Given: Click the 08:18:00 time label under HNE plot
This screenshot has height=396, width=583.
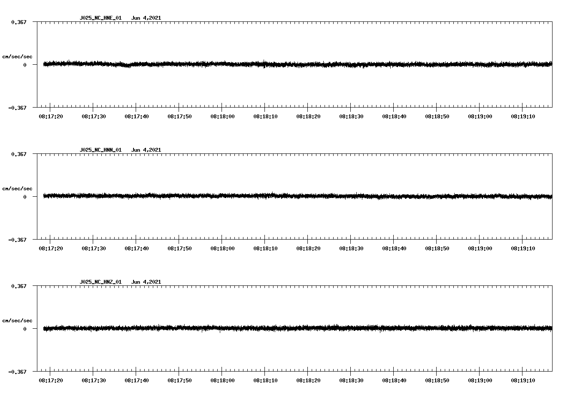Looking at the screenshot, I should coord(222,117).
